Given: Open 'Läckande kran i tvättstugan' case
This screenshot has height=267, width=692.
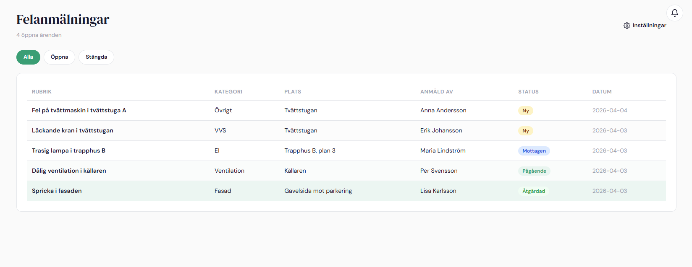Looking at the screenshot, I should coord(73,131).
